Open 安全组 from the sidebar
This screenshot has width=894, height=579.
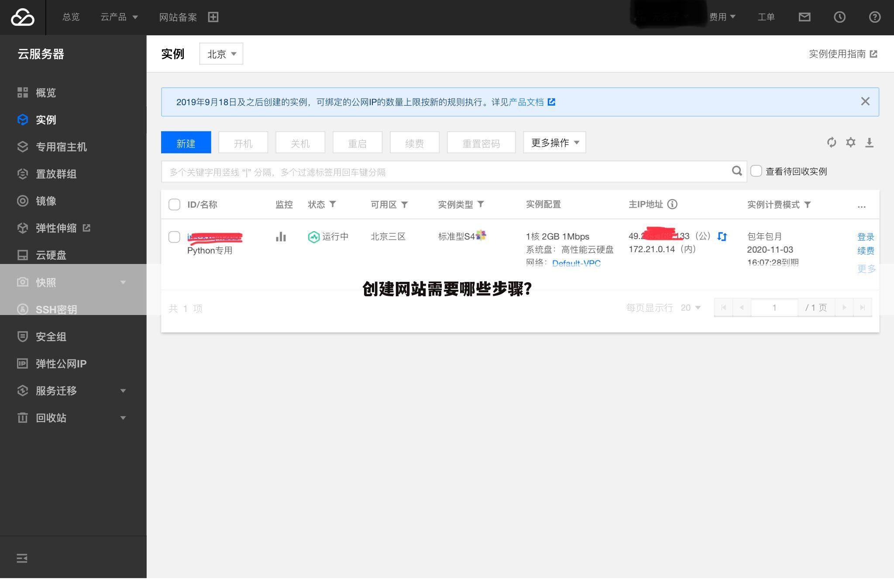[50, 336]
